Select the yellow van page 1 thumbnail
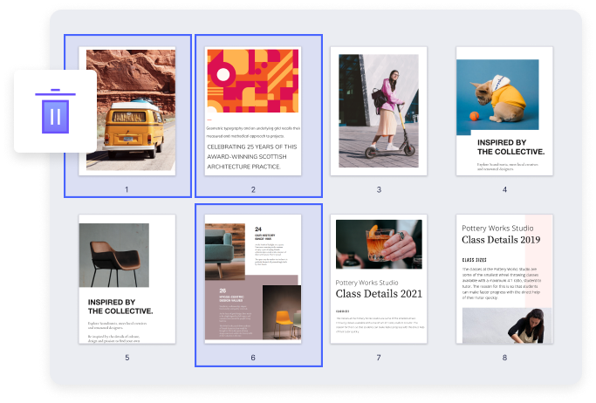 point(127,111)
